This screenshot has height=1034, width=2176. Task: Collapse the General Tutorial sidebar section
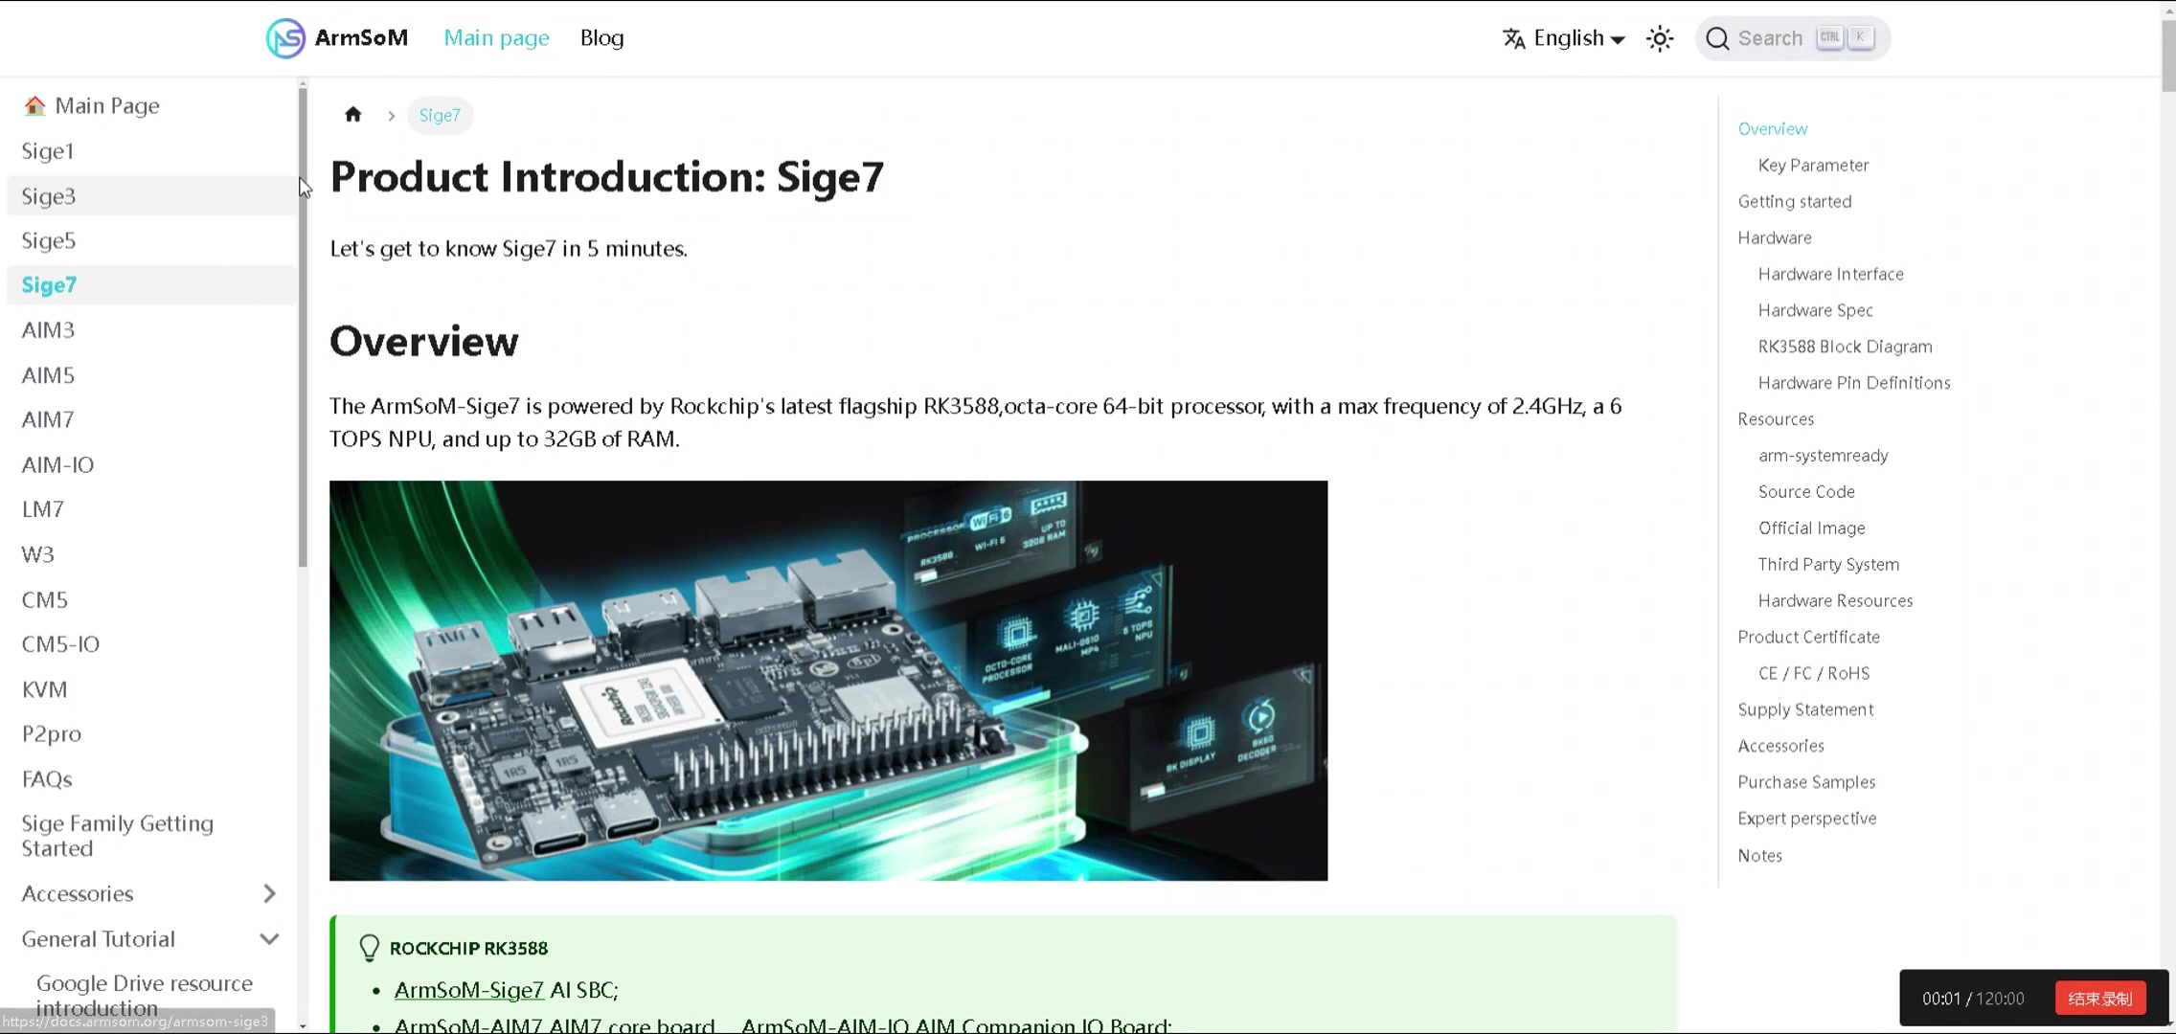pyautogui.click(x=269, y=939)
